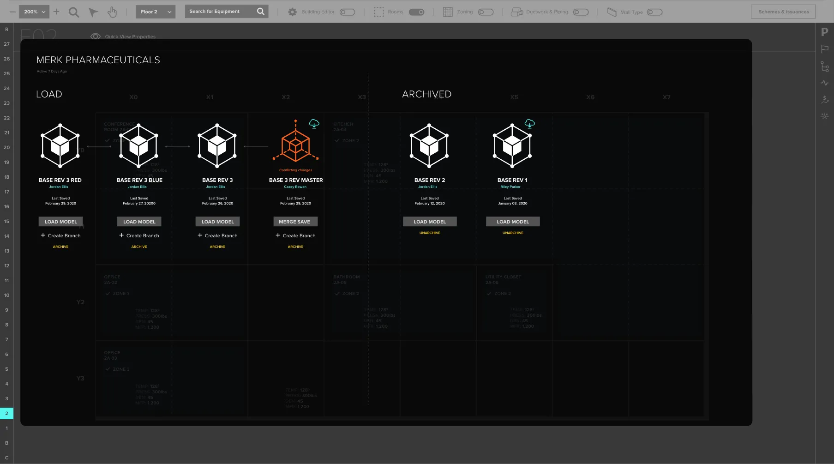Load model for BASE REV 3 BLUE
The width and height of the screenshot is (834, 464).
pyautogui.click(x=139, y=222)
